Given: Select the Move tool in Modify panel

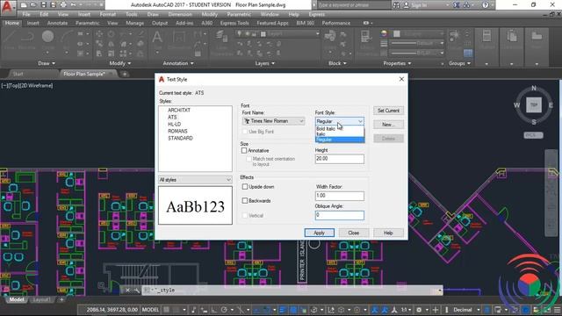Looking at the screenshot, I should pos(99,34).
